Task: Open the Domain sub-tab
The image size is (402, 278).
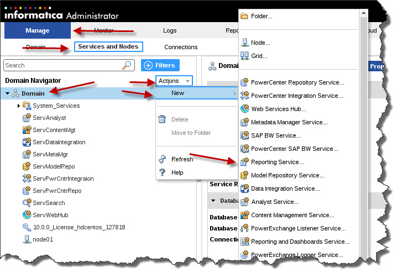Action: click(36, 47)
